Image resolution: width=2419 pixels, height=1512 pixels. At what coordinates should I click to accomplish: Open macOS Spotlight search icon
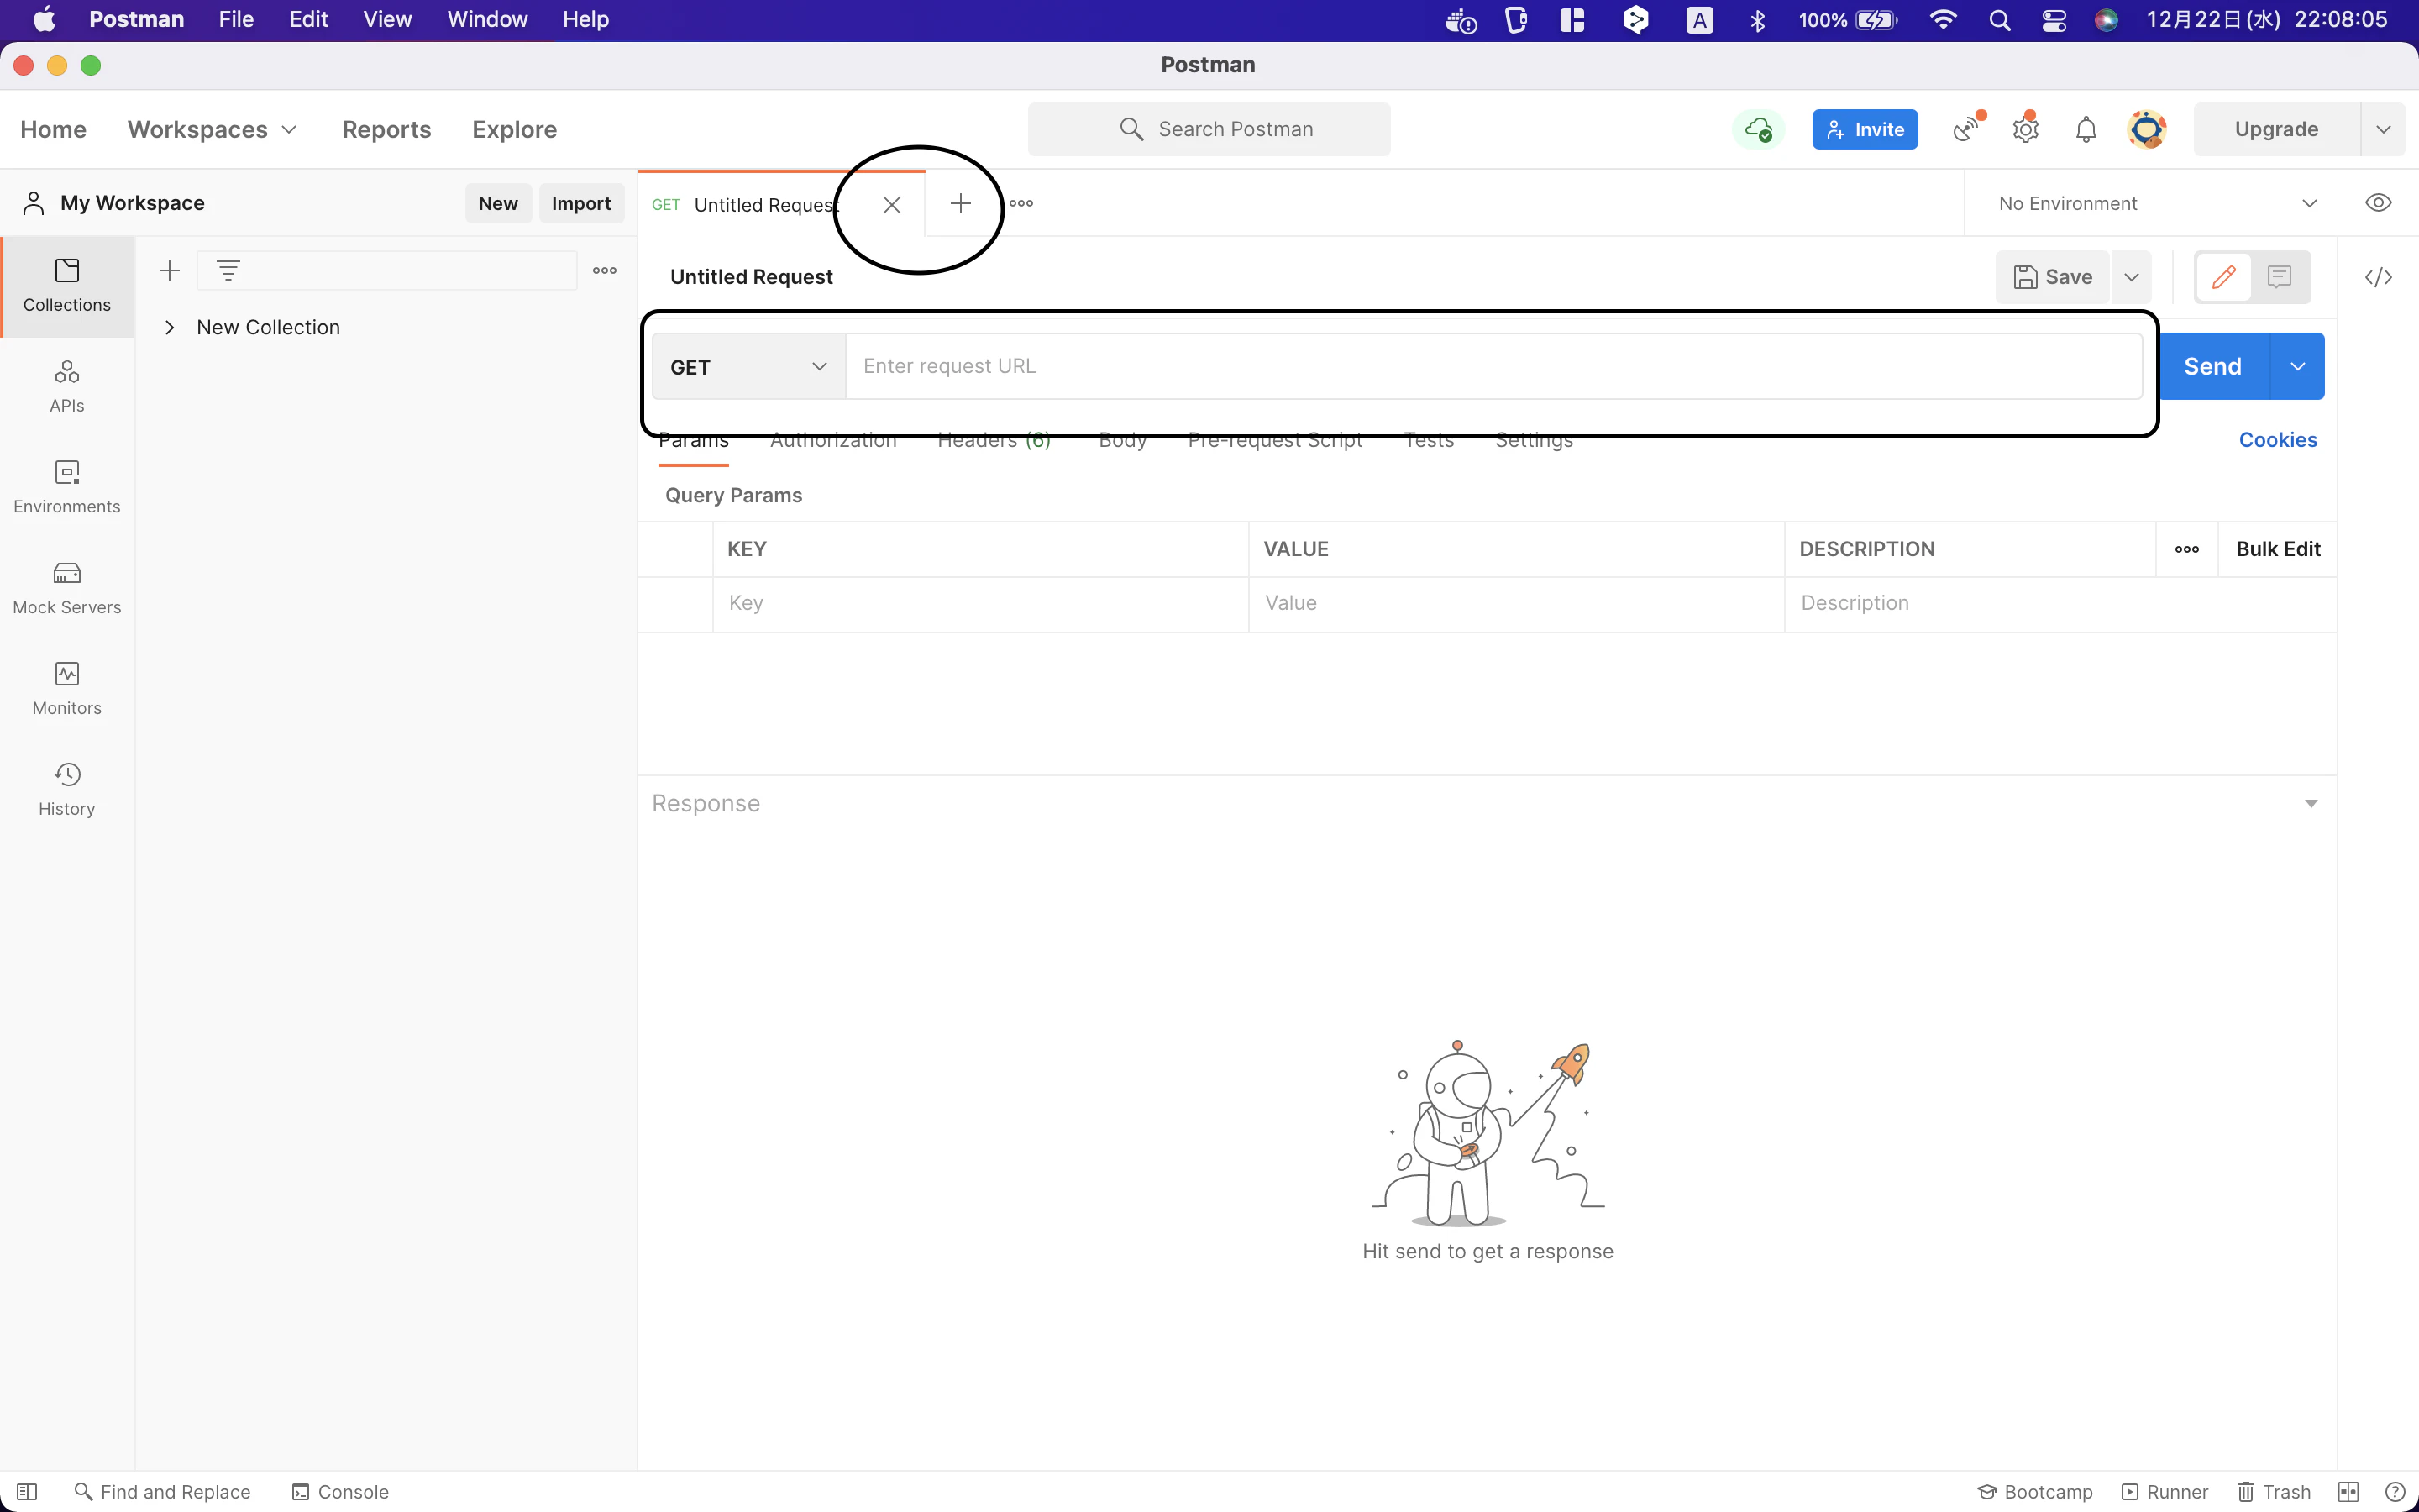click(1999, 20)
